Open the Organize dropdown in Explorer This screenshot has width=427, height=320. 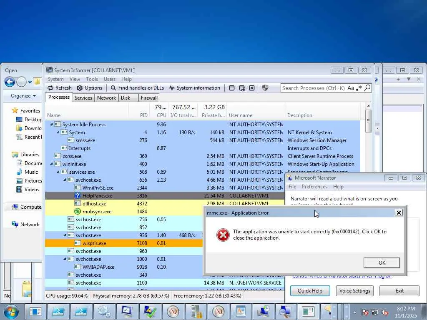click(23, 96)
